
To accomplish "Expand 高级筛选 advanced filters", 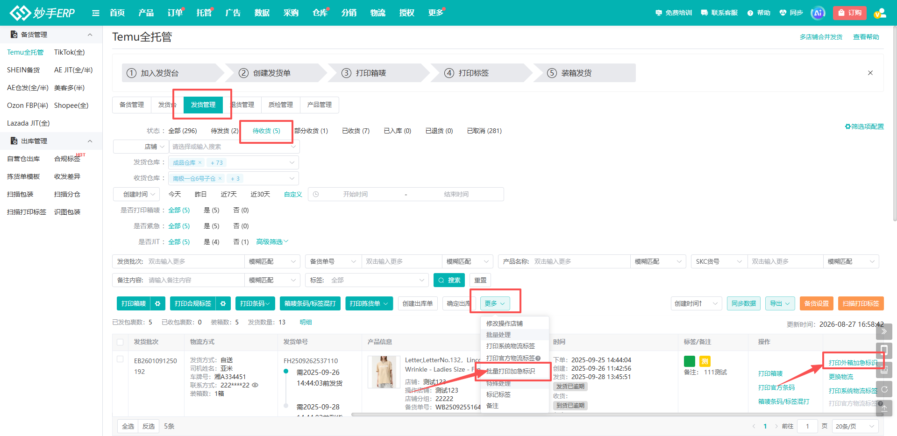I will tap(272, 242).
